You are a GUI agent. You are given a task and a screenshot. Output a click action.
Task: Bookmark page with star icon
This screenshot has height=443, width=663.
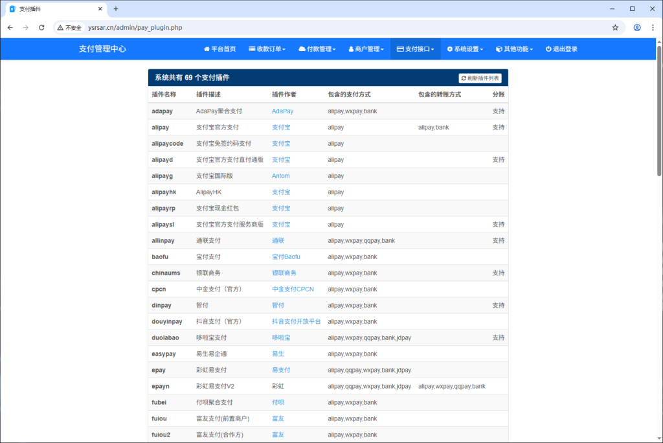pos(615,27)
